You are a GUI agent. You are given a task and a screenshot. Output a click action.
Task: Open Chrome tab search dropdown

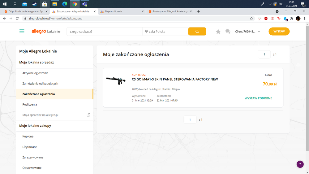277,11
